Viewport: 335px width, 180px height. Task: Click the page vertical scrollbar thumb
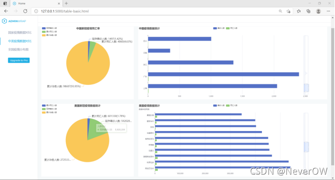click(x=333, y=97)
